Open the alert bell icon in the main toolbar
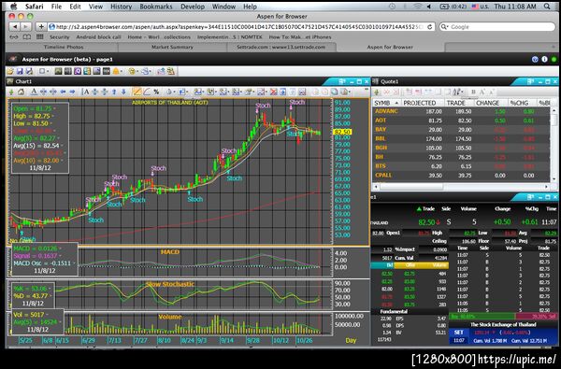This screenshot has width=561, height=369. point(116,71)
